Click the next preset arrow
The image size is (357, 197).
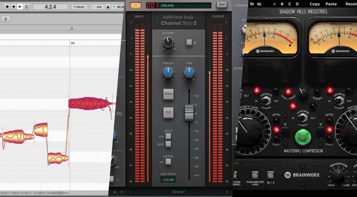click(227, 192)
